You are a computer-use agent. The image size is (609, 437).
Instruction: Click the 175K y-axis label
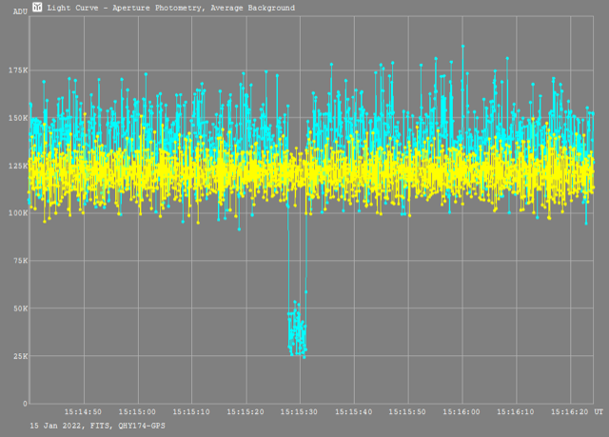pyautogui.click(x=18, y=70)
